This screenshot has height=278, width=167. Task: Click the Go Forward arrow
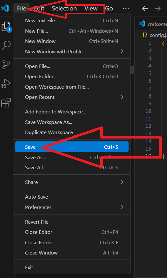click(157, 8)
